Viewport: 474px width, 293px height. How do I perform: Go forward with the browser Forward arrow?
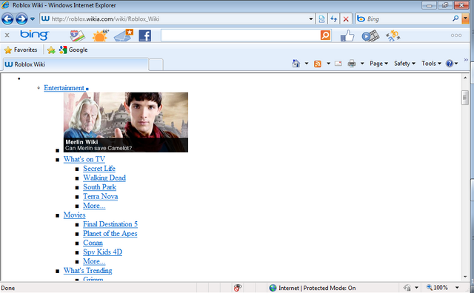[21, 19]
